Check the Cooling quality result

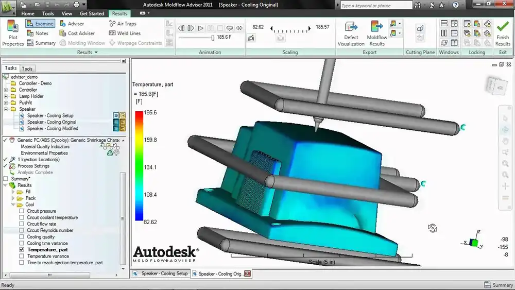point(22,236)
